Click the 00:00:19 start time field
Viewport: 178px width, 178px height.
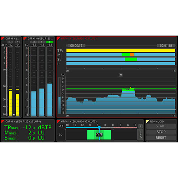76,45
